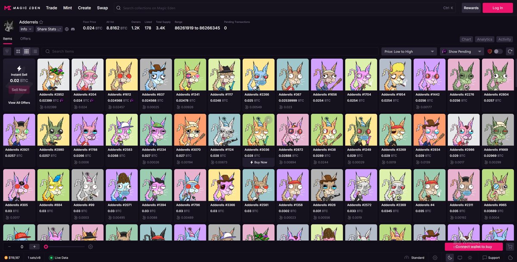Click the Log In button
This screenshot has height=262, width=517.
click(x=498, y=8)
